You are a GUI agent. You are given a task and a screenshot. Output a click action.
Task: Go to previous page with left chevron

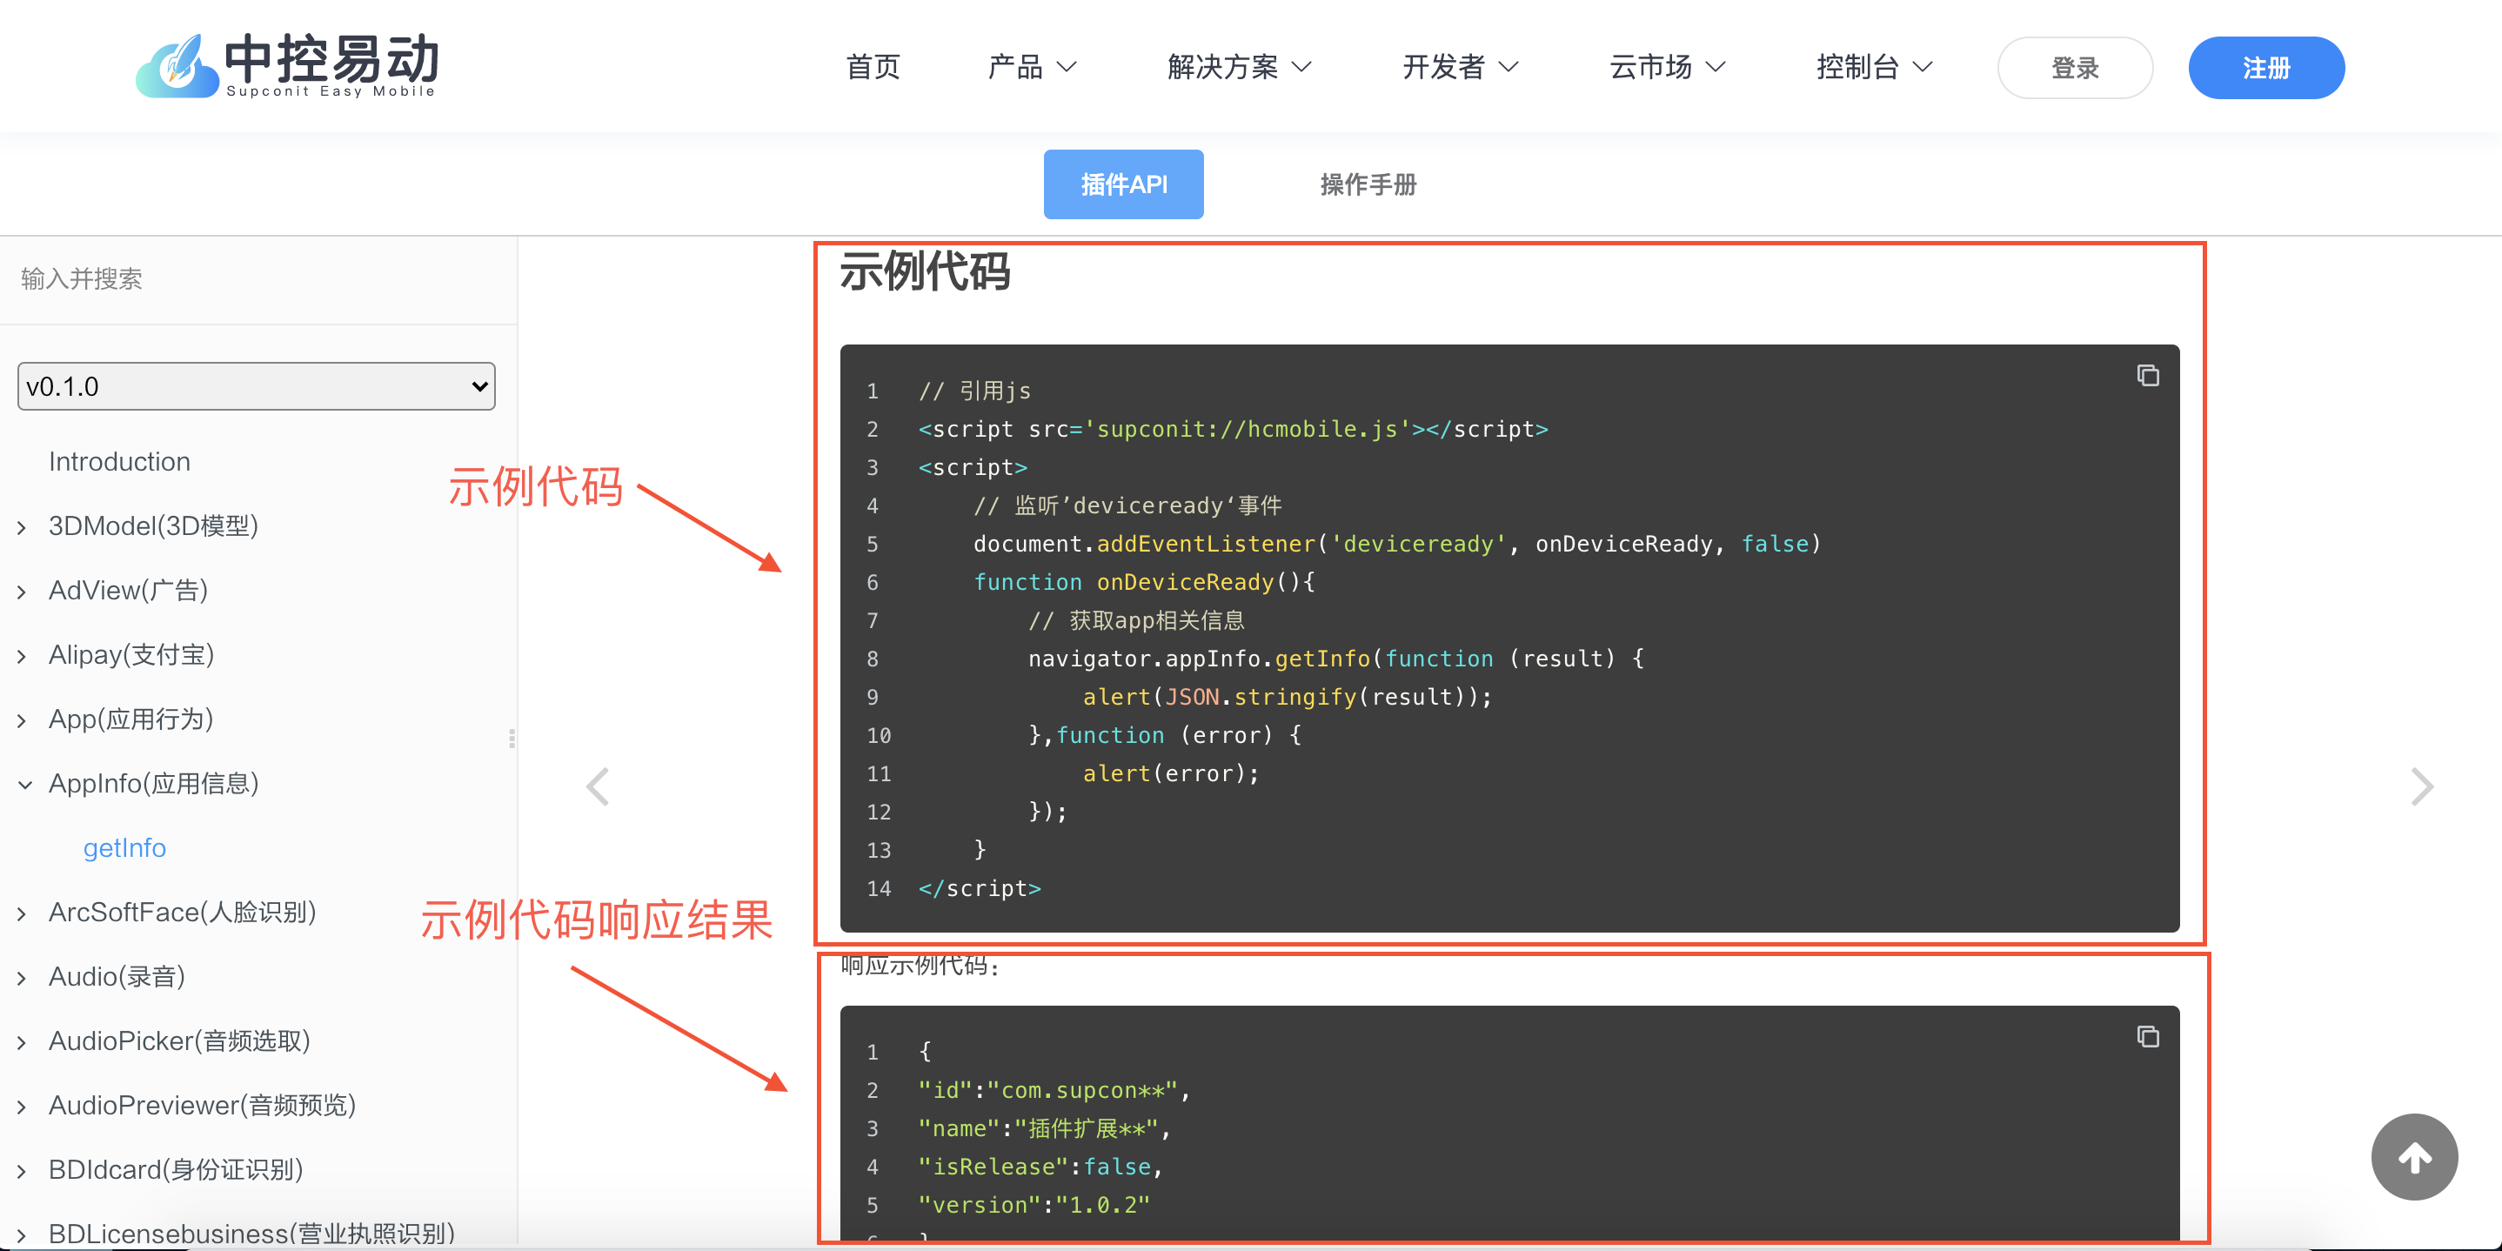coord(598,786)
